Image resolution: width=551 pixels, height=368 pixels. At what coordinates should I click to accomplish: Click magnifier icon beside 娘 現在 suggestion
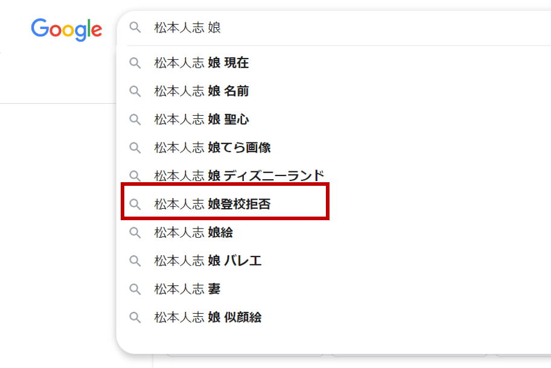[x=135, y=63]
